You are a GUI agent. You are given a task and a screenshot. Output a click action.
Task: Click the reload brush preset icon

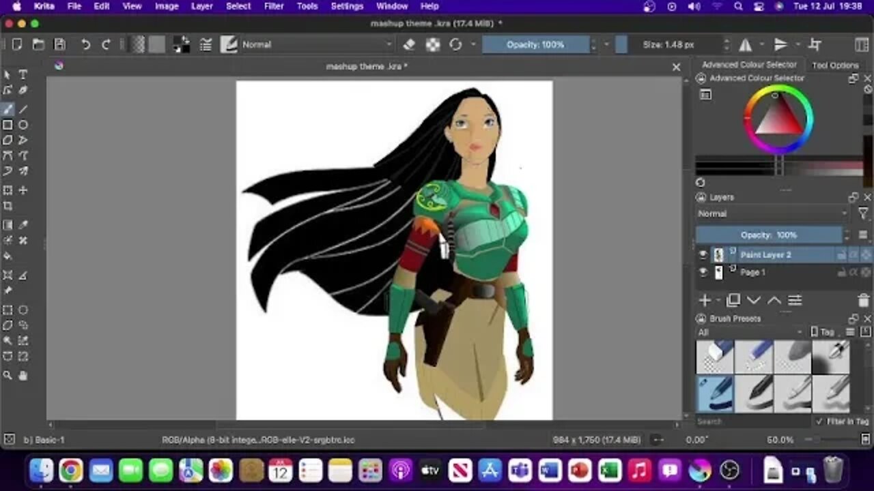(455, 44)
